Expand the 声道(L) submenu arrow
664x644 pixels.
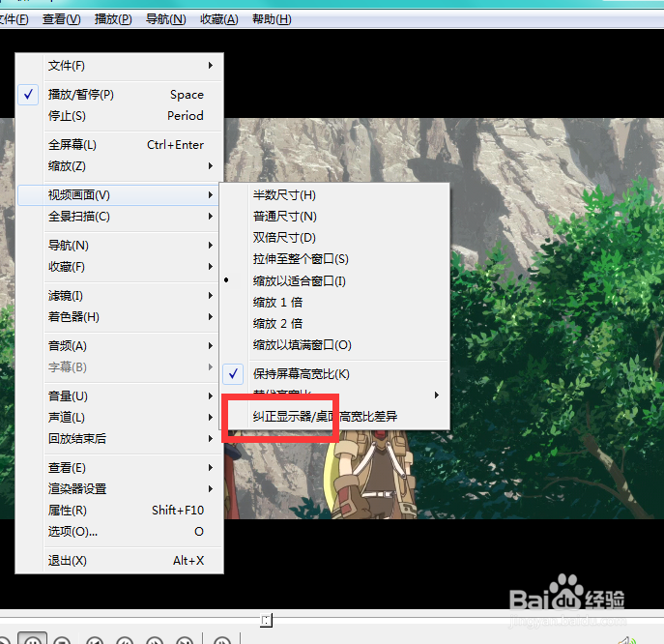211,418
